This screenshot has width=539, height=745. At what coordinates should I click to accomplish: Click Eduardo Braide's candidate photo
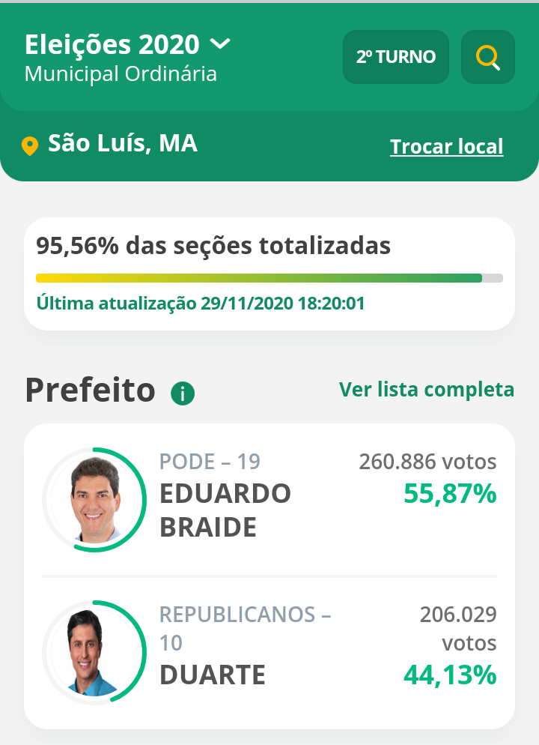(94, 500)
